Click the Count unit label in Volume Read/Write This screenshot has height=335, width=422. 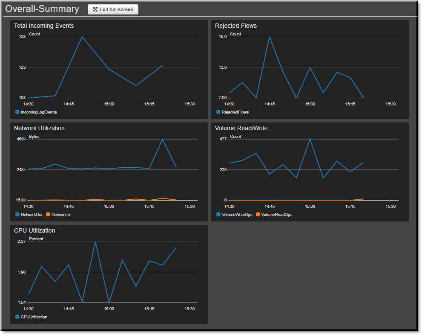tap(235, 137)
